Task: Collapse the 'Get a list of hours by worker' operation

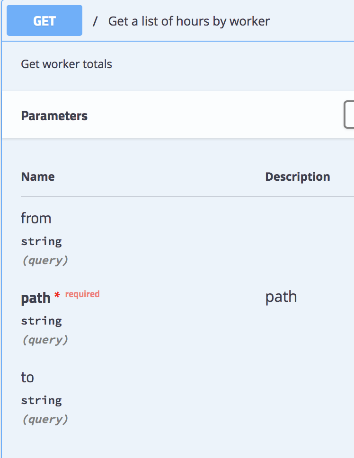Action: [189, 21]
